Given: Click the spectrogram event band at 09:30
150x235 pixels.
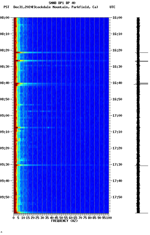Looking at the screenshot, I should [x=61, y=165].
